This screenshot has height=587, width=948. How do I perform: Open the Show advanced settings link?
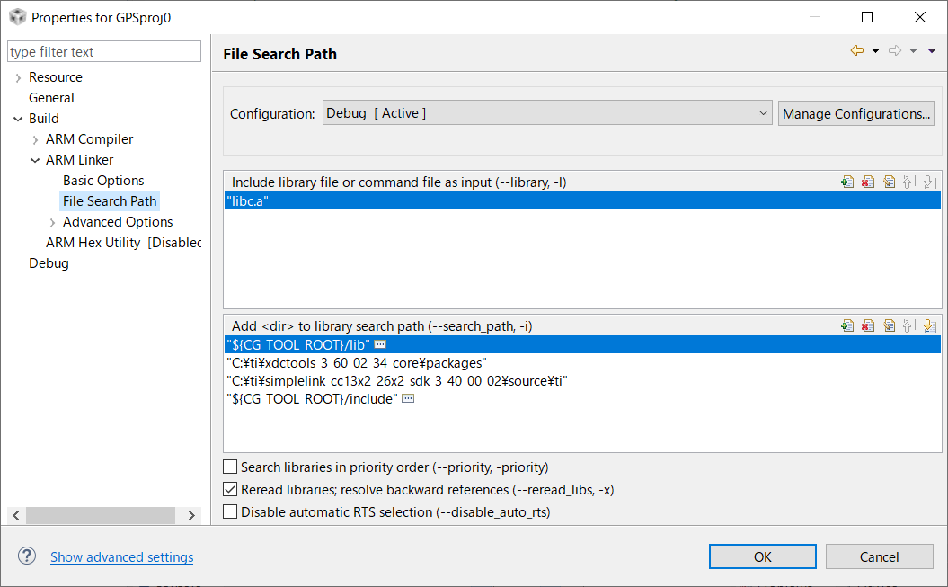tap(121, 557)
